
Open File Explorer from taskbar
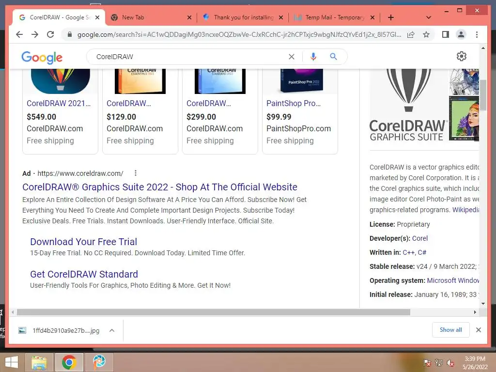pos(39,362)
